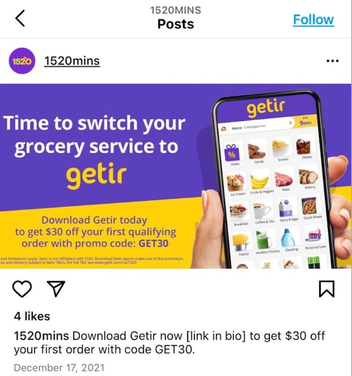This screenshot has height=376, width=352.
Task: Click the 1520 purple profile avatar
Action: click(x=22, y=61)
